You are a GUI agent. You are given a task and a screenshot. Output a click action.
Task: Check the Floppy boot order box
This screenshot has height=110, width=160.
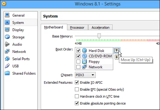click(x=78, y=61)
